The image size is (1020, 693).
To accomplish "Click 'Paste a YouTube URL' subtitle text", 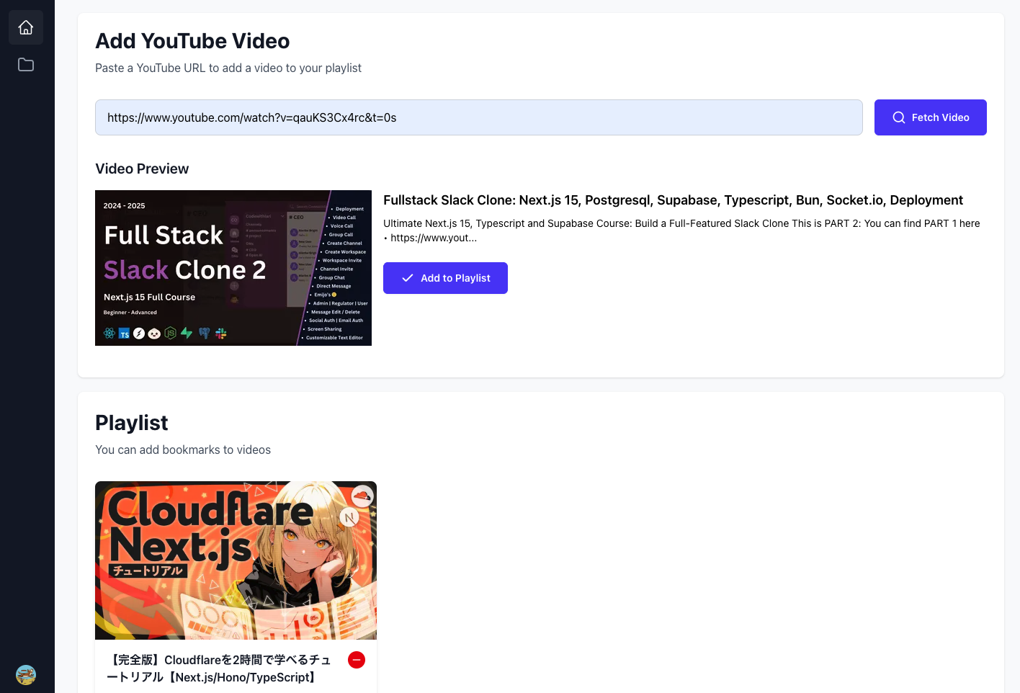I will tap(228, 68).
